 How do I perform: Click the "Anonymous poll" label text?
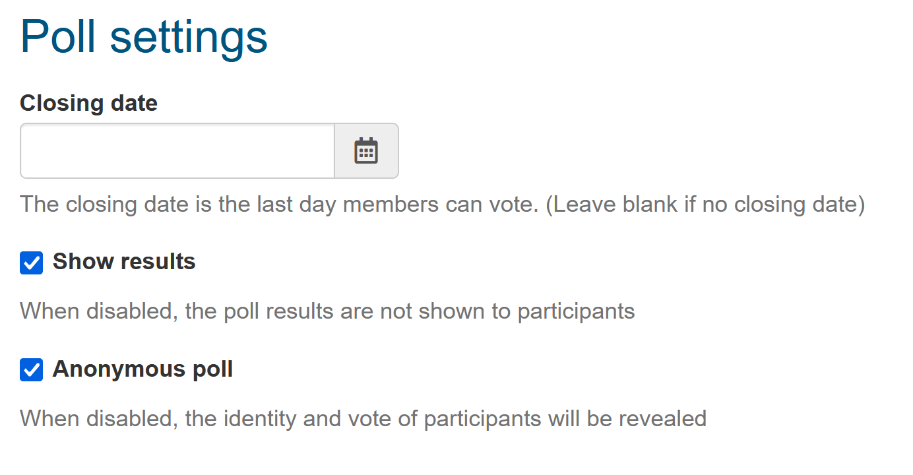142,369
